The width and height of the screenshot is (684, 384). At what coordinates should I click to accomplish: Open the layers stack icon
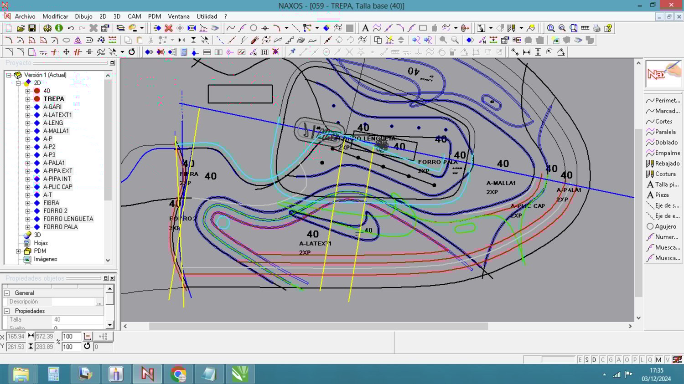click(x=120, y=28)
